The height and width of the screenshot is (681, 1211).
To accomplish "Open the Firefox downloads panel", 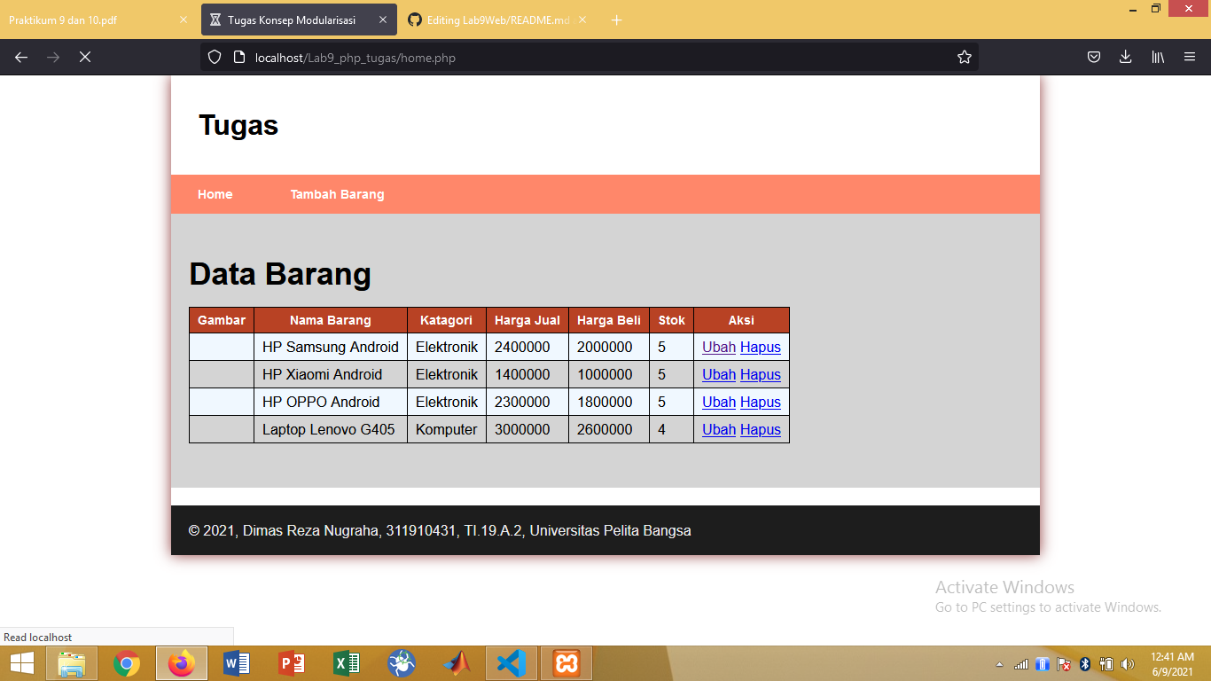I will tap(1125, 57).
